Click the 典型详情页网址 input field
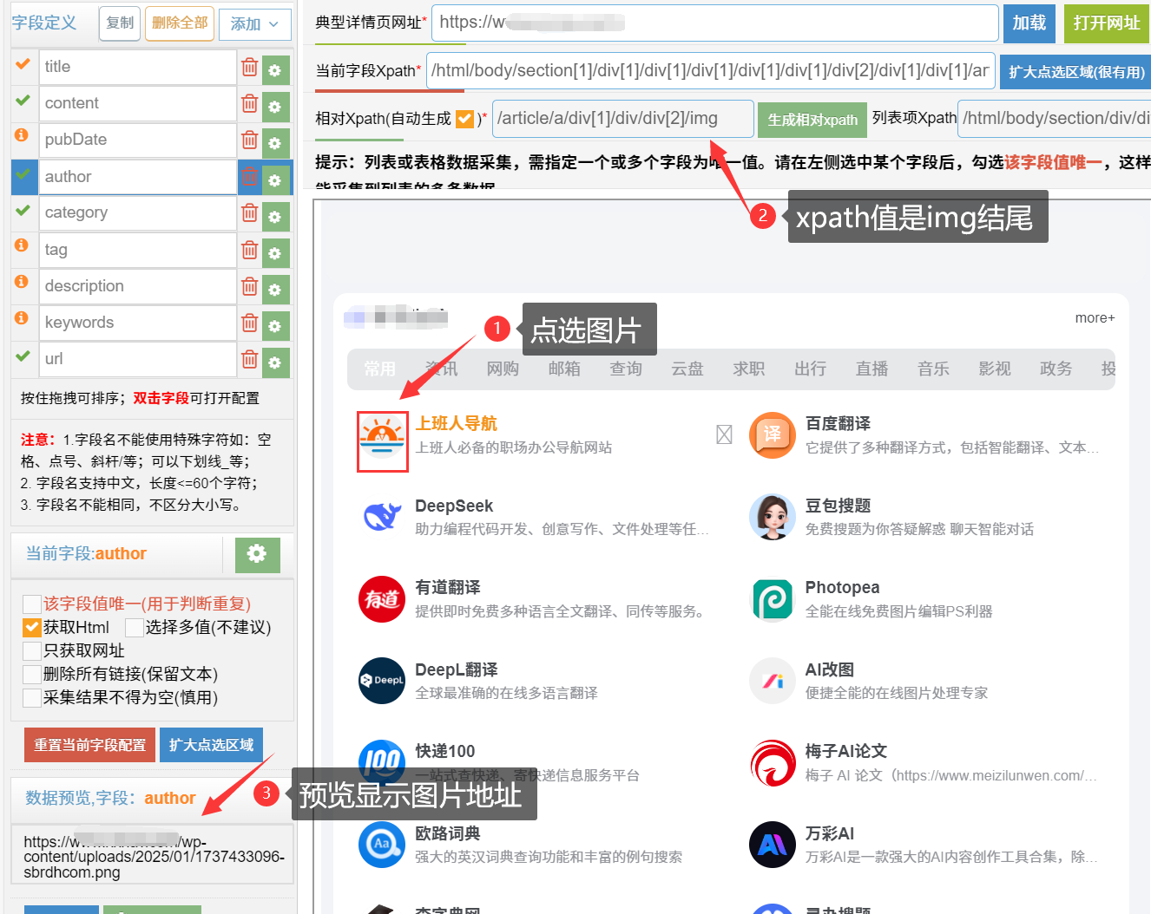Viewport: 1151px width, 914px height. 714,23
